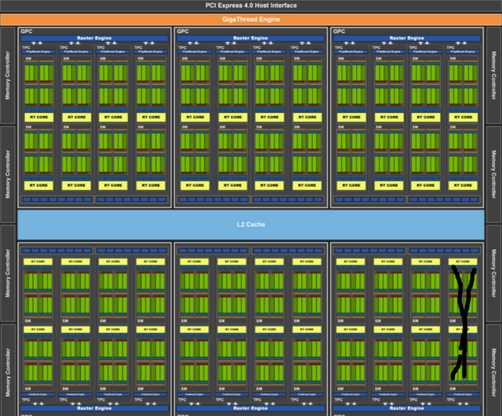502x416 pixels.
Task: Click the PCI Express 4.0 Host Interface bar
Action: tap(251, 5)
